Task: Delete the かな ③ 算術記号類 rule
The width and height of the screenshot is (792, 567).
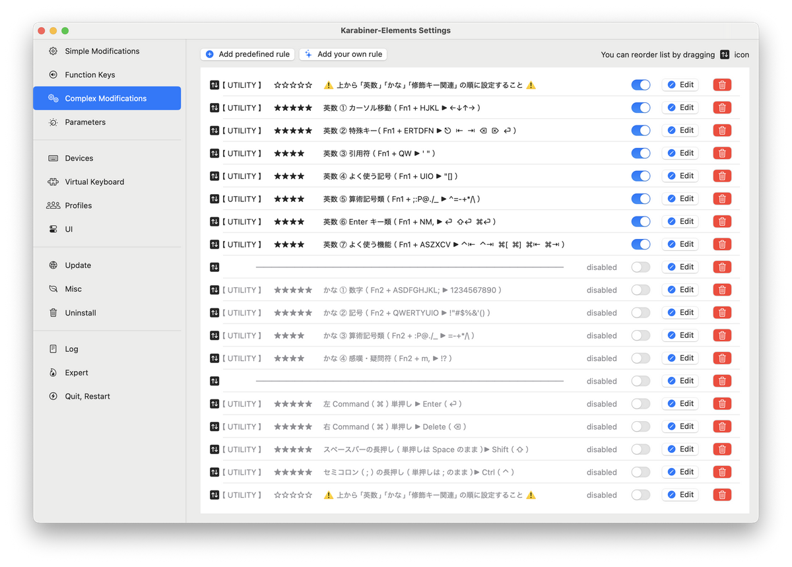Action: (x=722, y=335)
